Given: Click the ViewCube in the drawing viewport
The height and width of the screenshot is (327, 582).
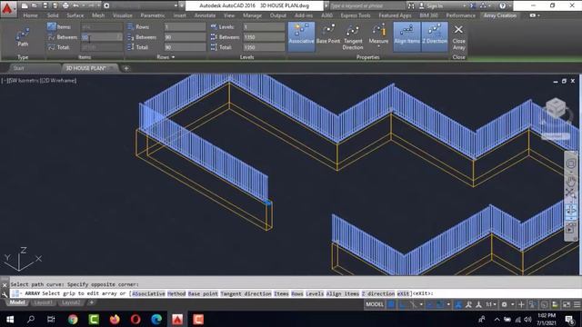Looking at the screenshot, I should pos(556,108).
